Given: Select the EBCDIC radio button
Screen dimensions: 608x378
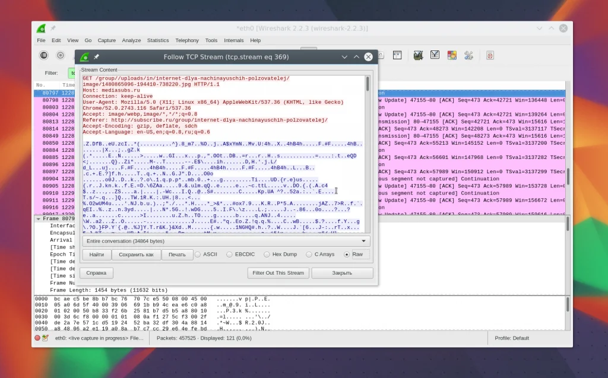Looking at the screenshot, I should pyautogui.click(x=230, y=255).
